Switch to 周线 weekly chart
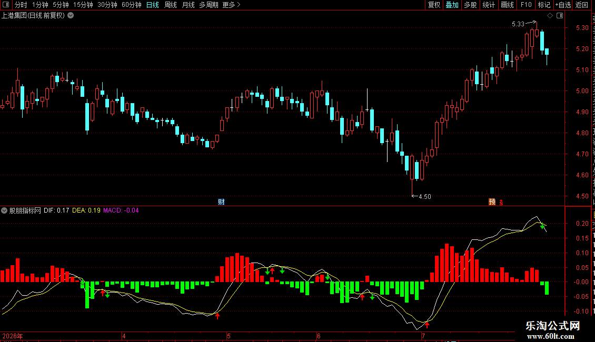 coord(171,5)
